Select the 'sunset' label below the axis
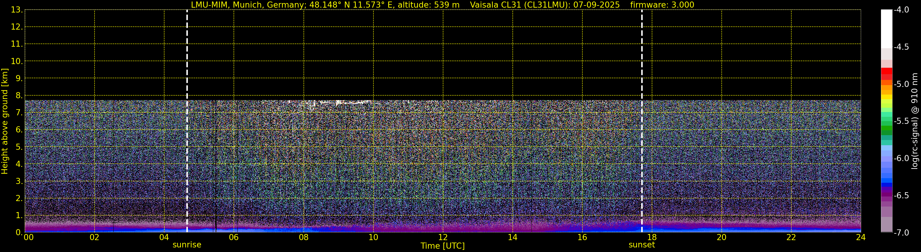Viewport: 921px width, 252px height. coord(641,245)
